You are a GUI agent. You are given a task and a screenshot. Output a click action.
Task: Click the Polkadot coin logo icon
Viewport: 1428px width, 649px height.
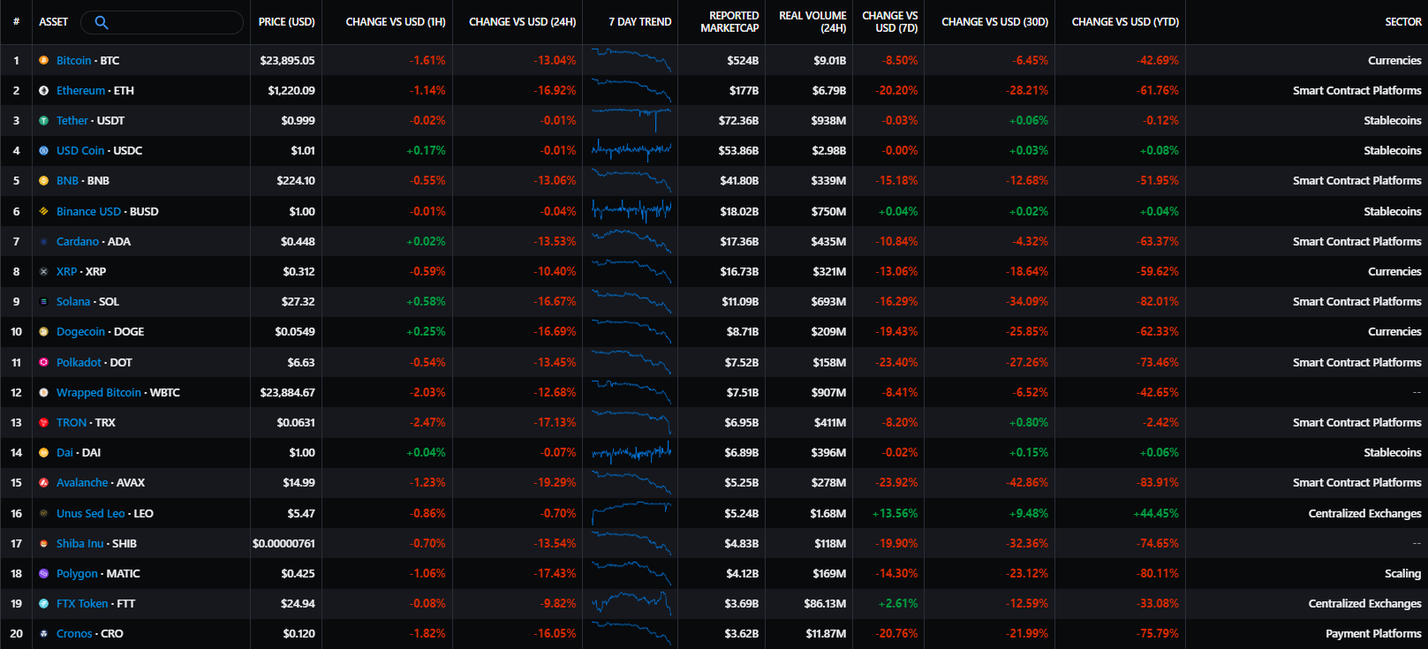tap(43, 362)
